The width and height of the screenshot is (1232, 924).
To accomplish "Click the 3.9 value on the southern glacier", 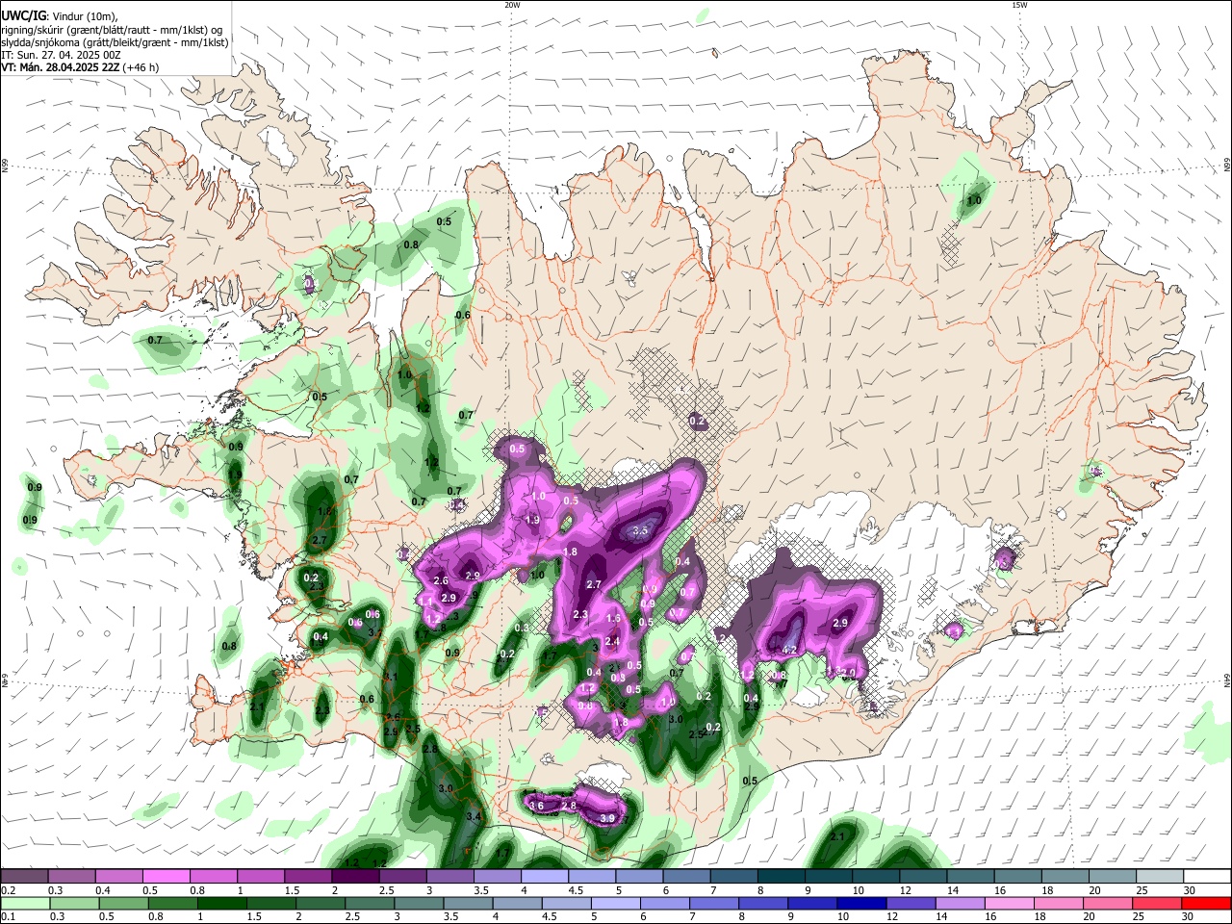I will [607, 818].
